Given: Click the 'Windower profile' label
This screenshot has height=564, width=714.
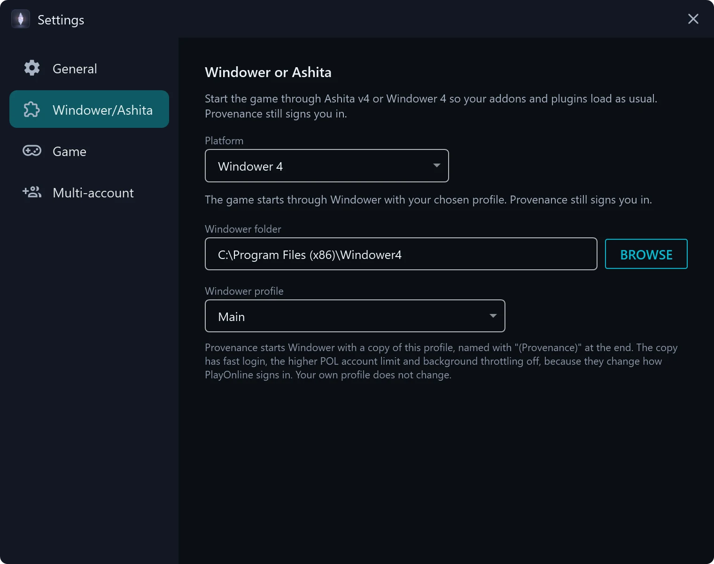Looking at the screenshot, I should [x=244, y=291].
